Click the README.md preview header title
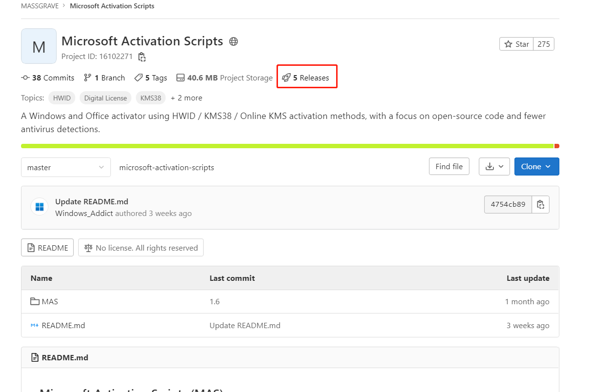 (65, 357)
